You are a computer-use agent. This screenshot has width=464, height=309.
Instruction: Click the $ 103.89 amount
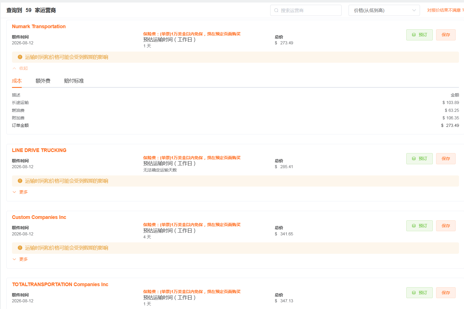click(451, 103)
